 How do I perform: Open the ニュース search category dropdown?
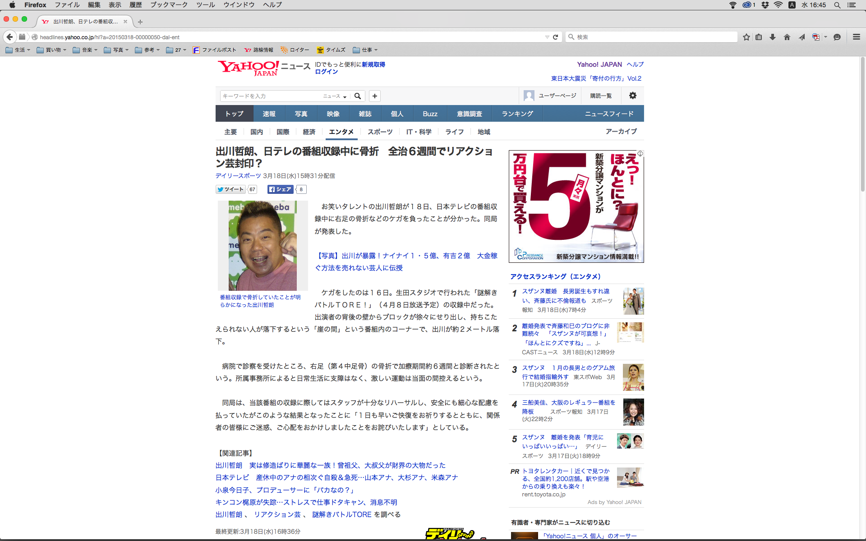point(335,96)
